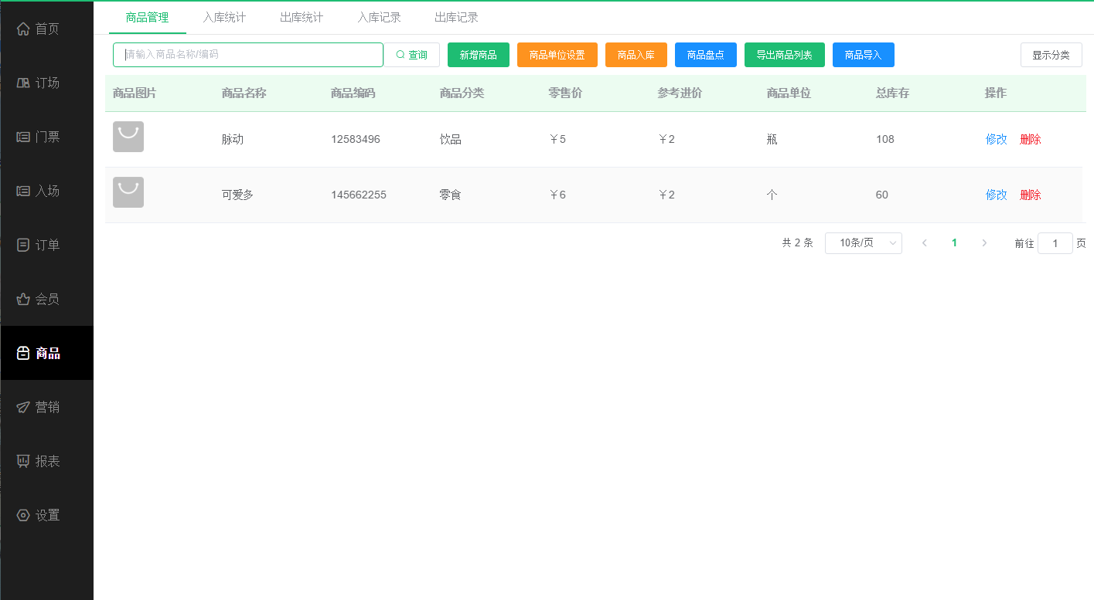This screenshot has width=1094, height=600.
Task: Open the settings (设置) hexagon icon
Action: coord(23,515)
